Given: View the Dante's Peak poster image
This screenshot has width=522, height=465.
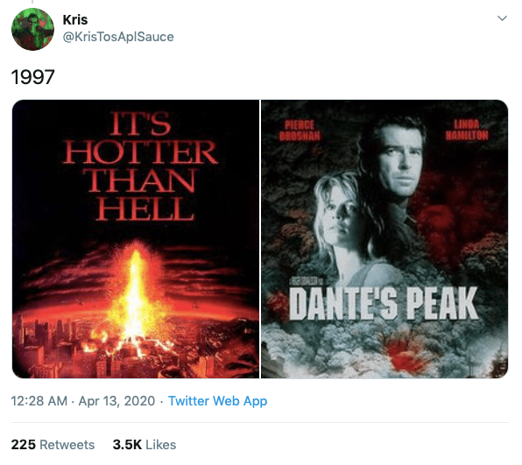Looking at the screenshot, I should point(384,239).
